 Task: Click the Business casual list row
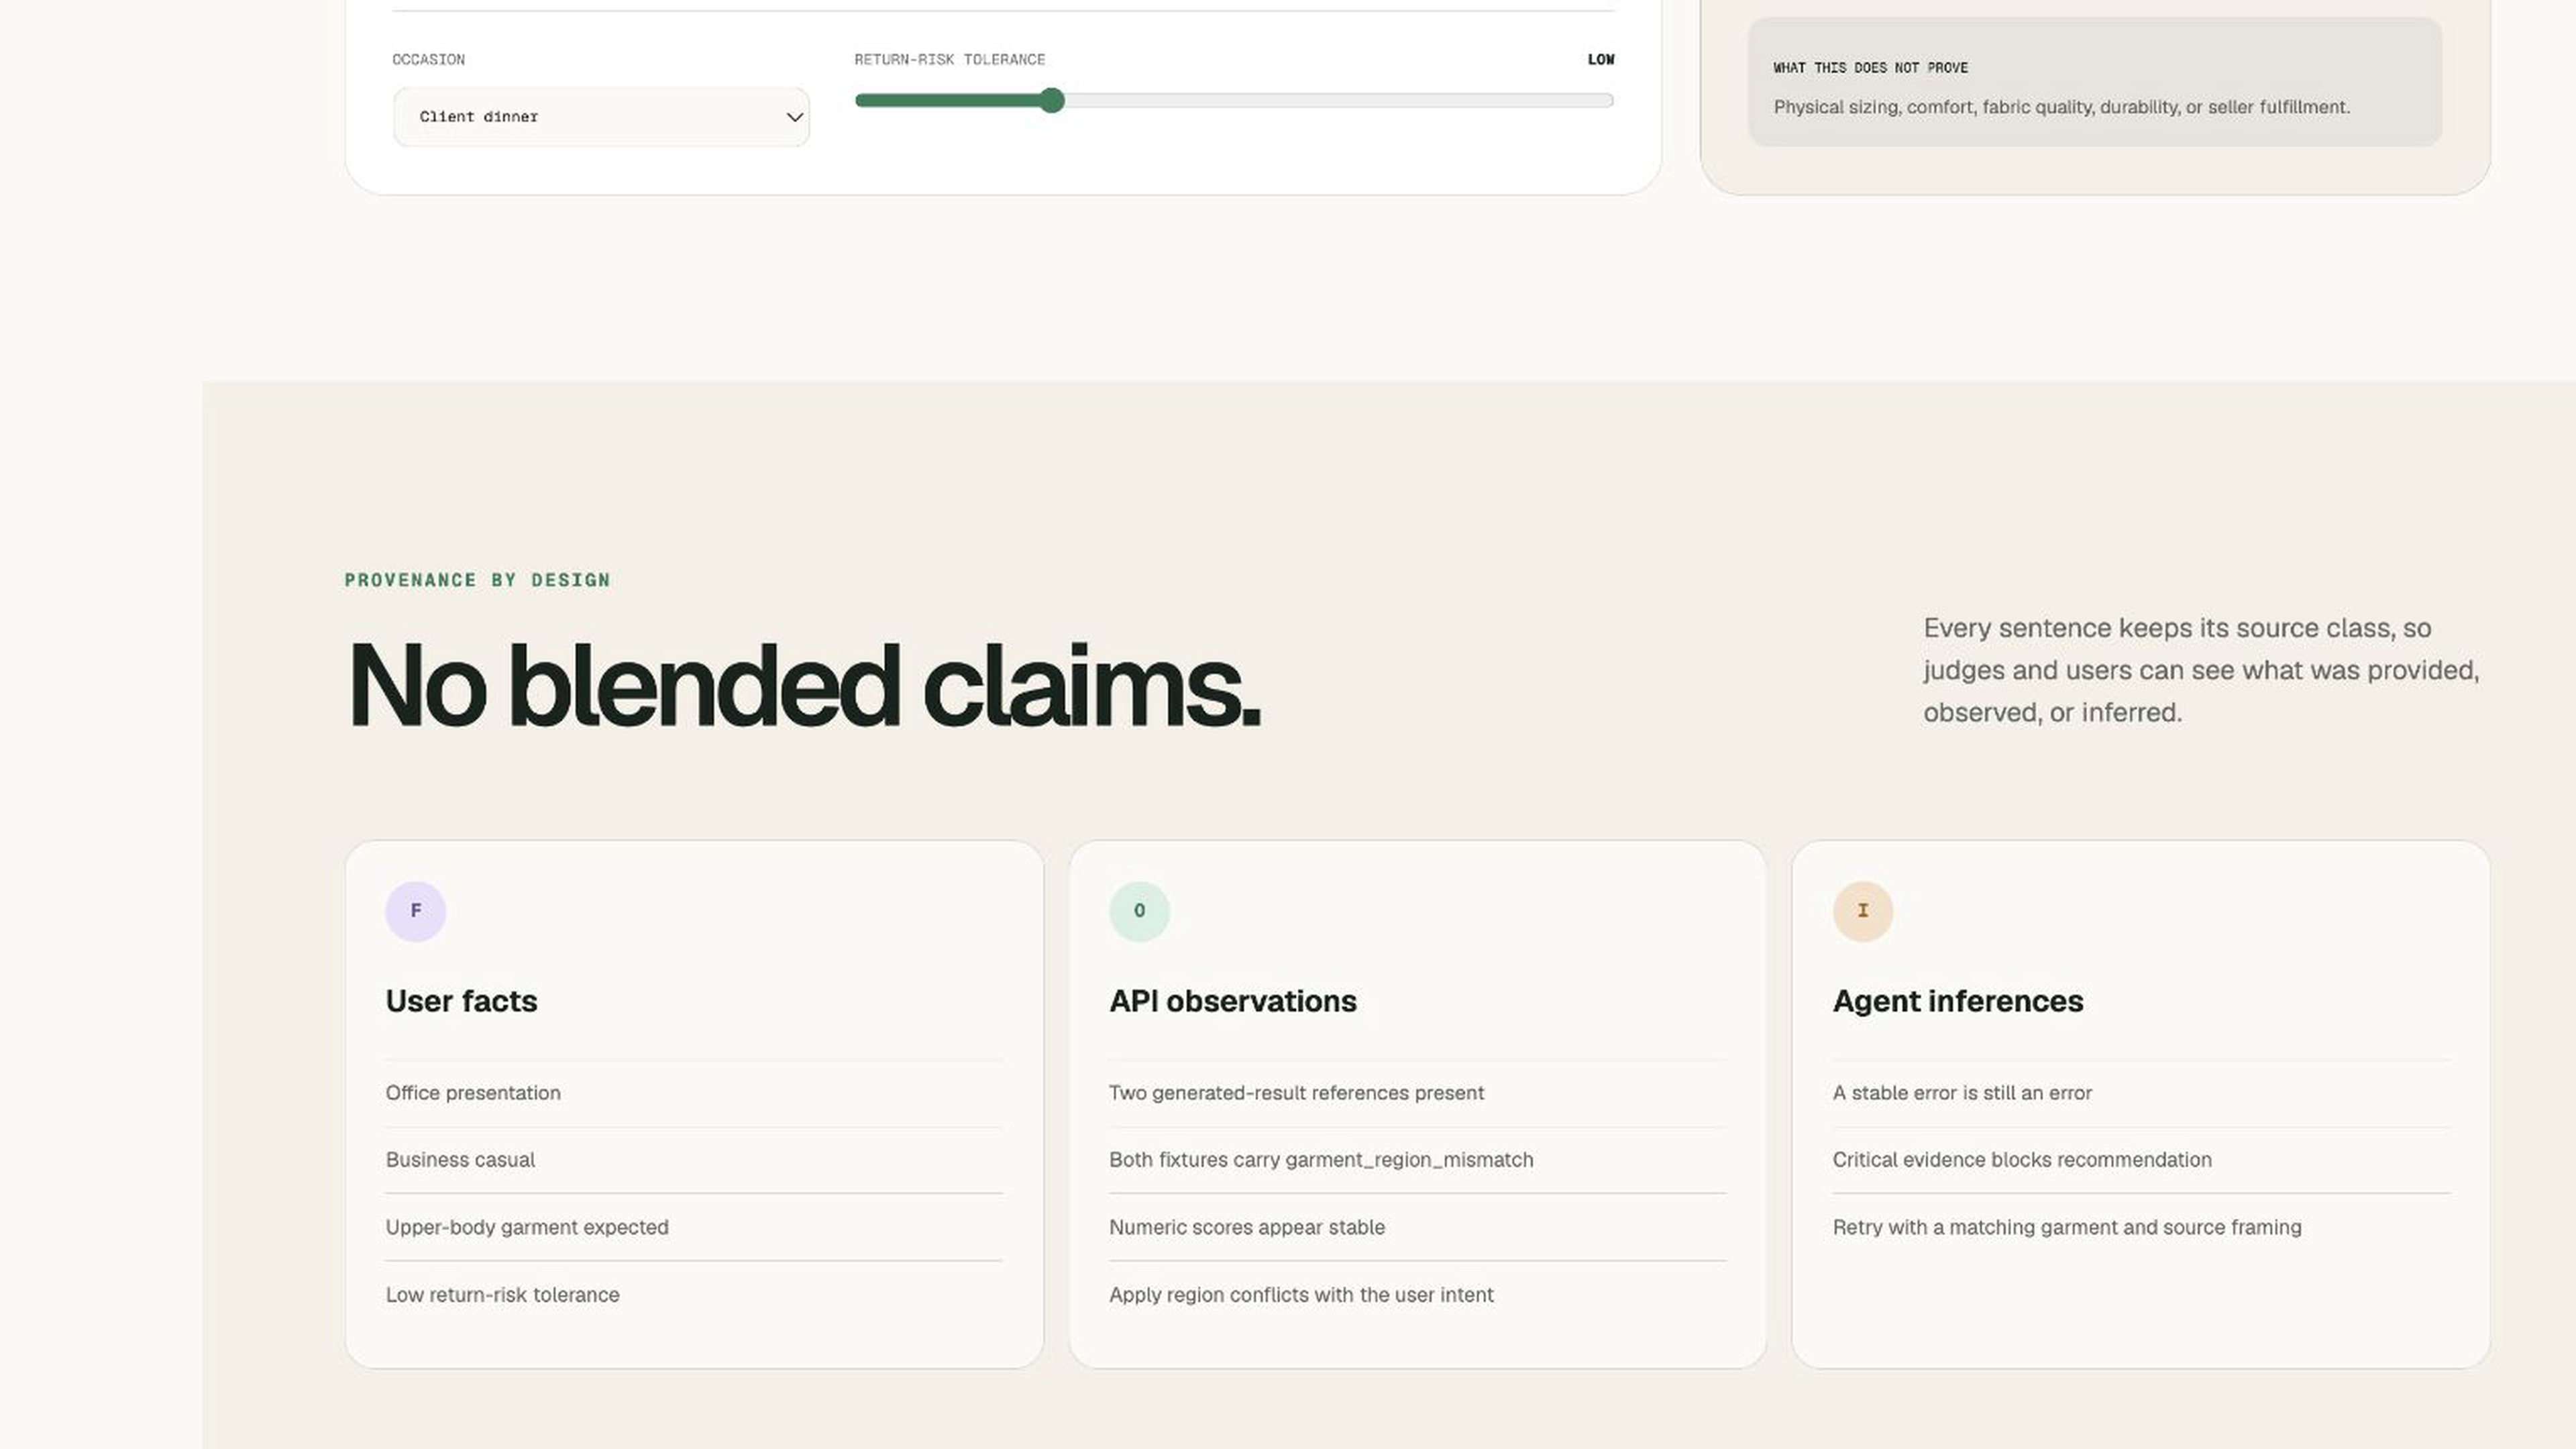(x=694, y=1160)
